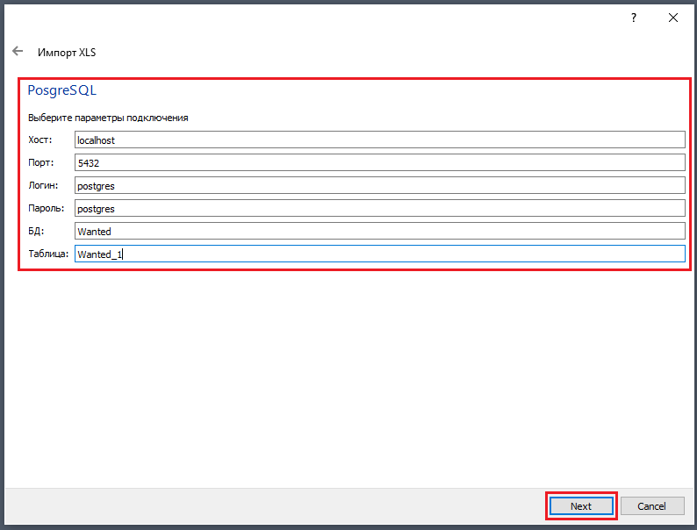Click the Таблица label

tap(48, 254)
